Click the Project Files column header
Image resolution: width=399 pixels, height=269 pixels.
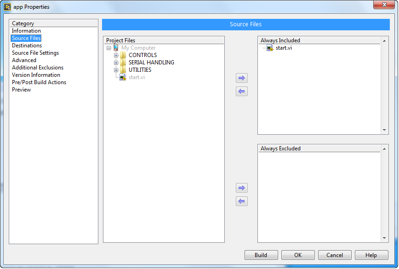[164, 40]
